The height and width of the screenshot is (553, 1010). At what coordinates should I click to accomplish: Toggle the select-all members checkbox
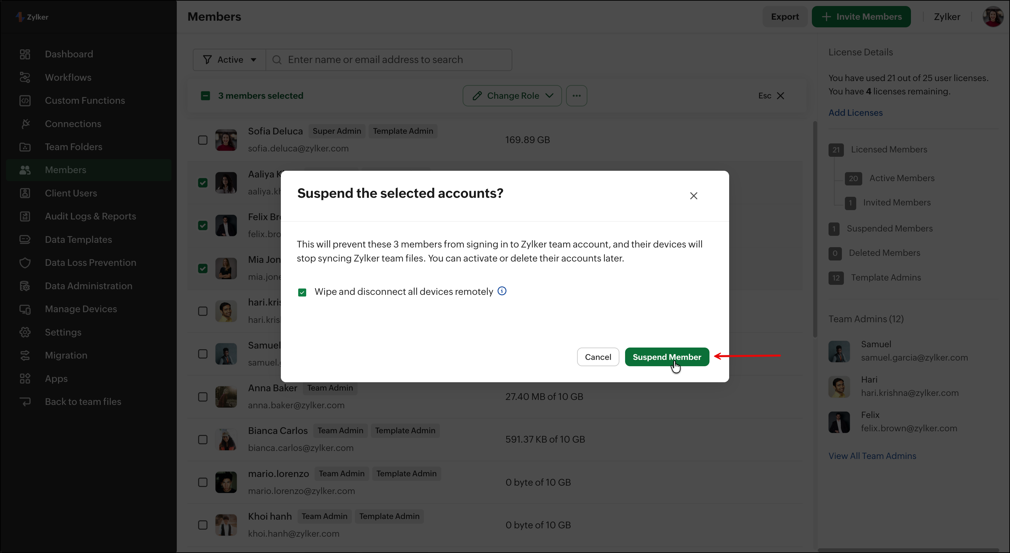[x=205, y=96]
